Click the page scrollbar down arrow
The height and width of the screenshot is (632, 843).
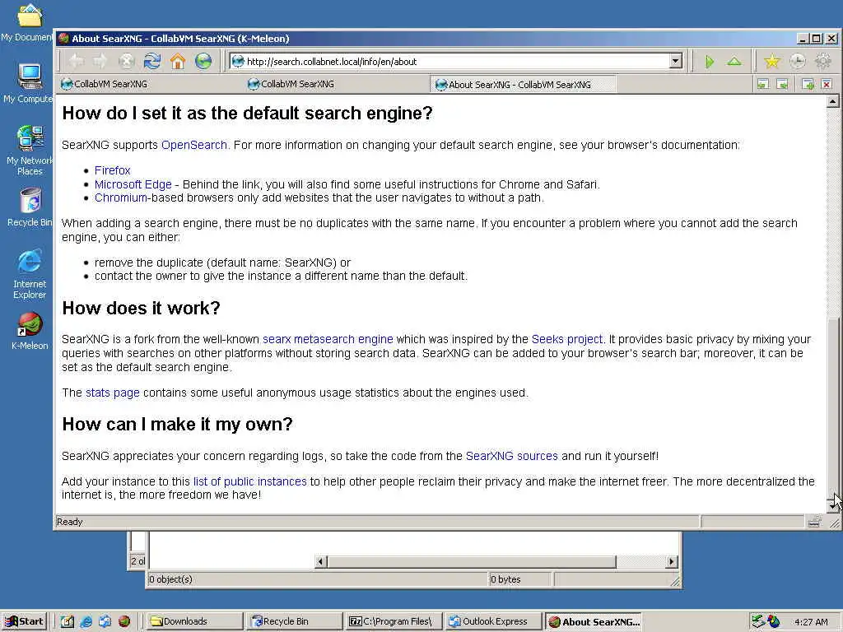833,506
